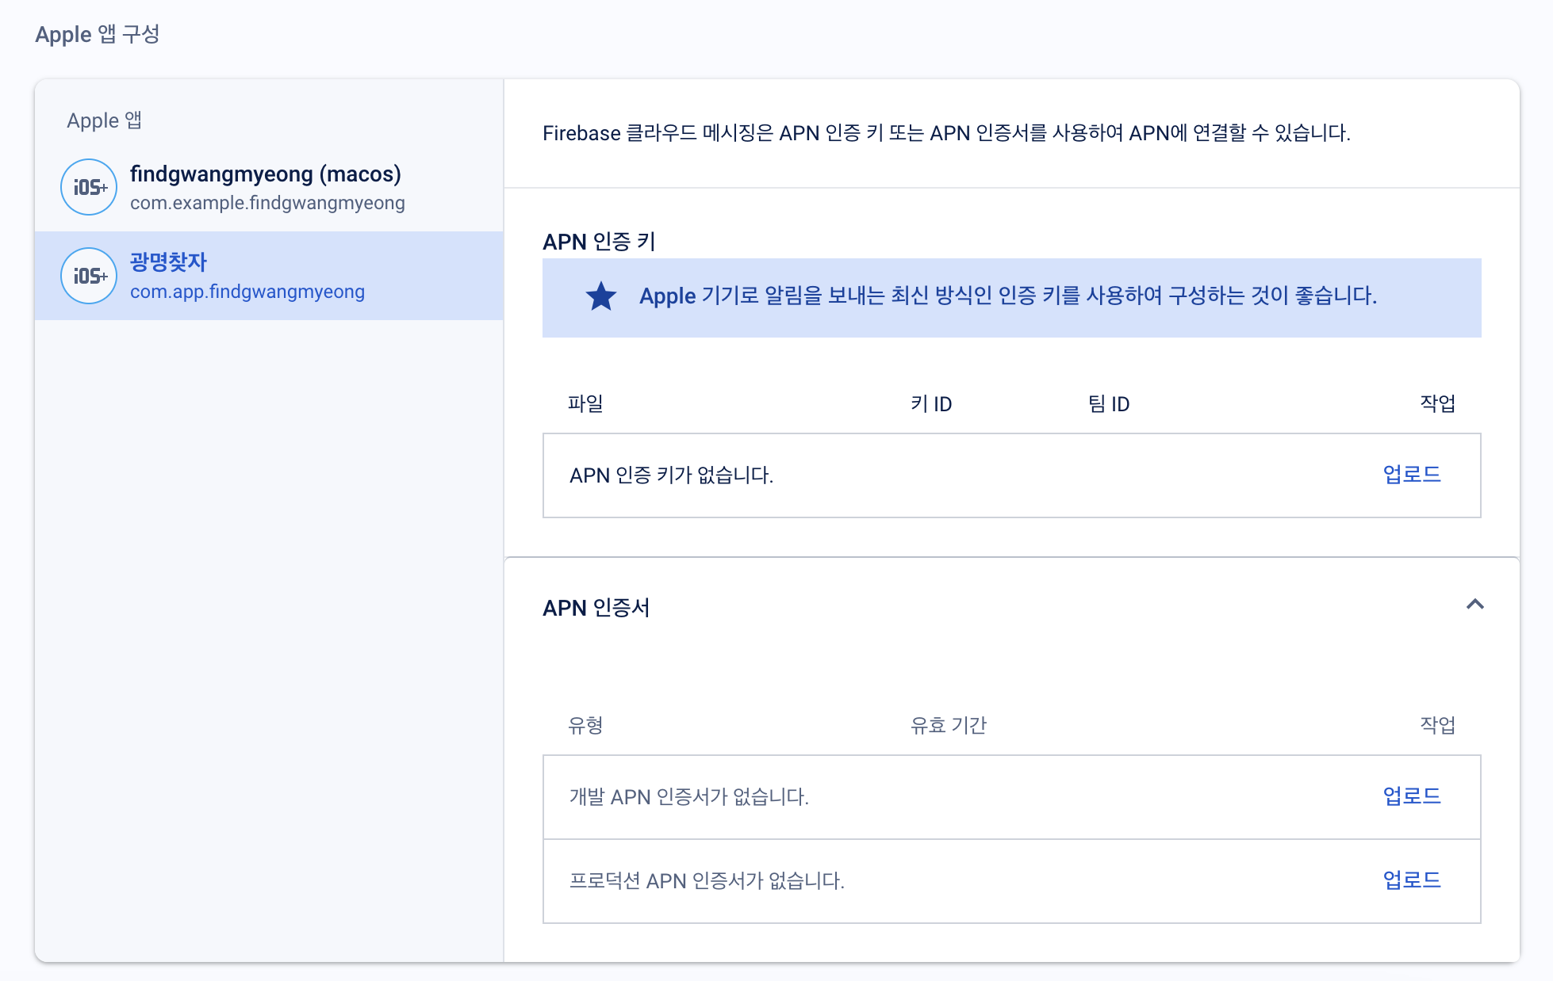Image resolution: width=1553 pixels, height=981 pixels.
Task: Click the 키 ID column header
Action: [930, 404]
